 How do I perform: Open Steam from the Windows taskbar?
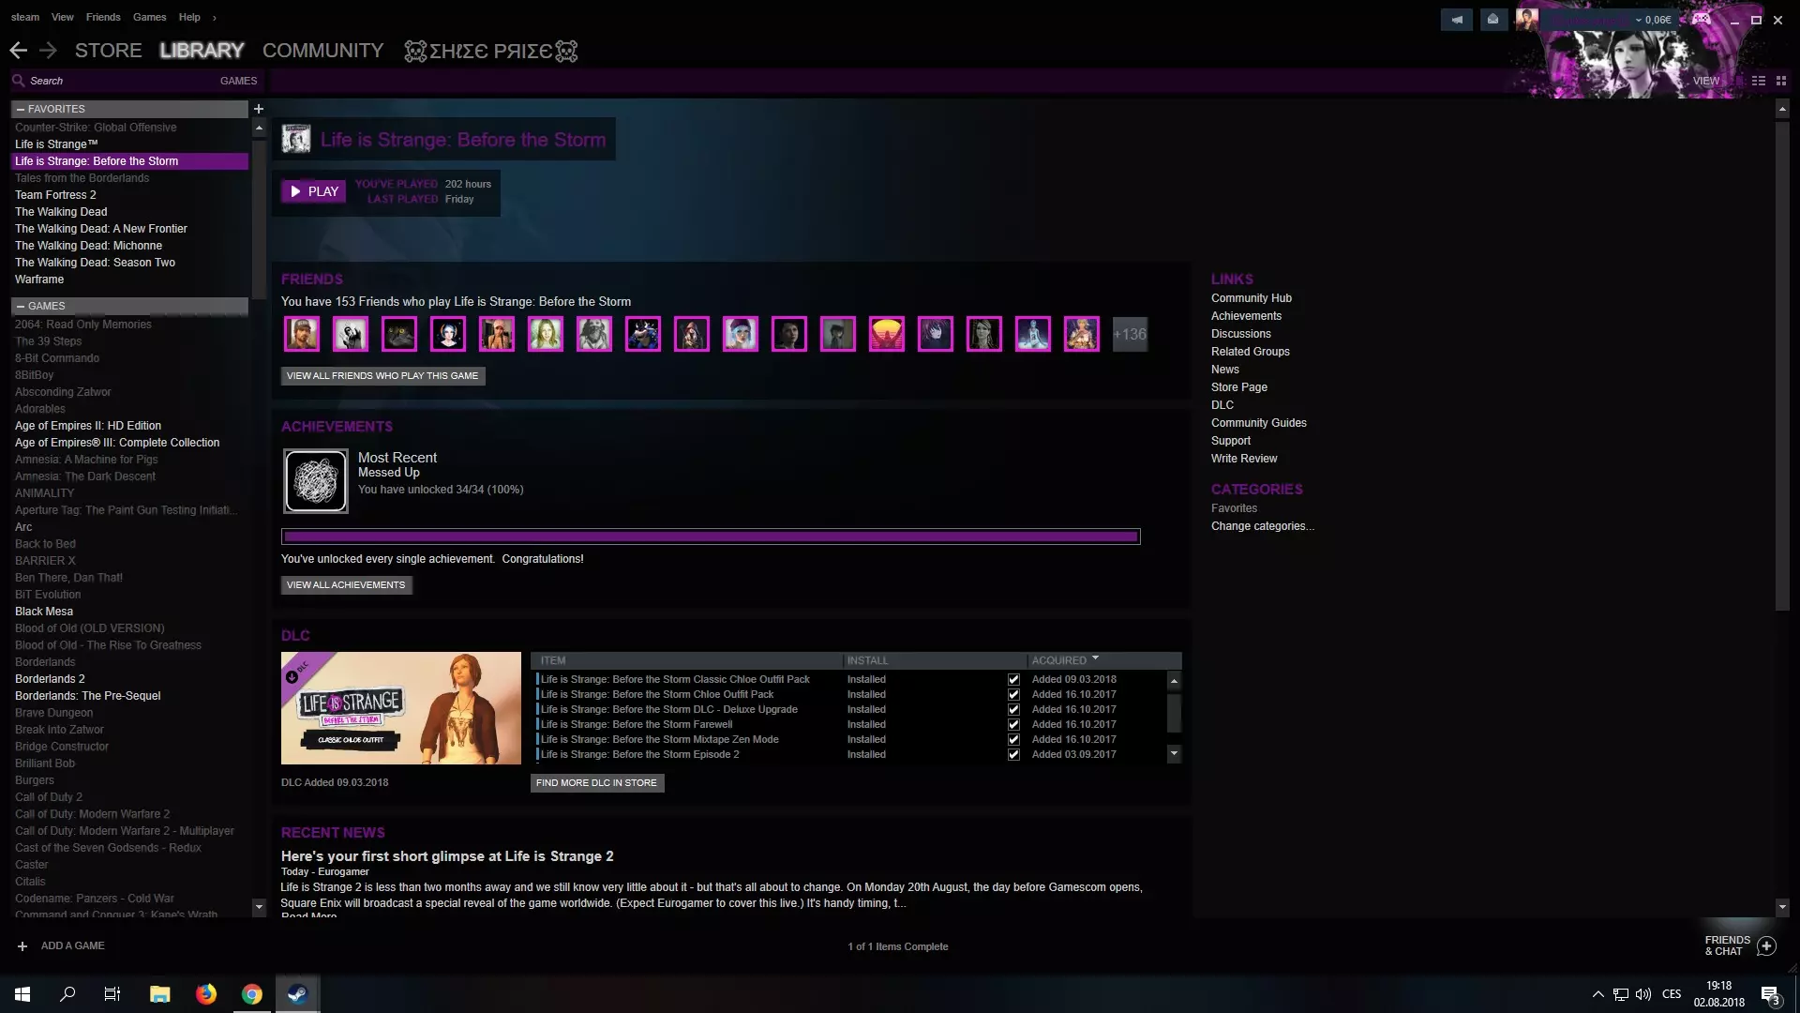click(x=297, y=994)
